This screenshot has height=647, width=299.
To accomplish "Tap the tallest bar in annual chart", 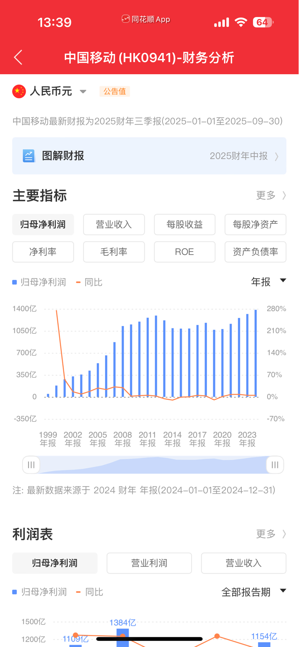I will pos(255,353).
